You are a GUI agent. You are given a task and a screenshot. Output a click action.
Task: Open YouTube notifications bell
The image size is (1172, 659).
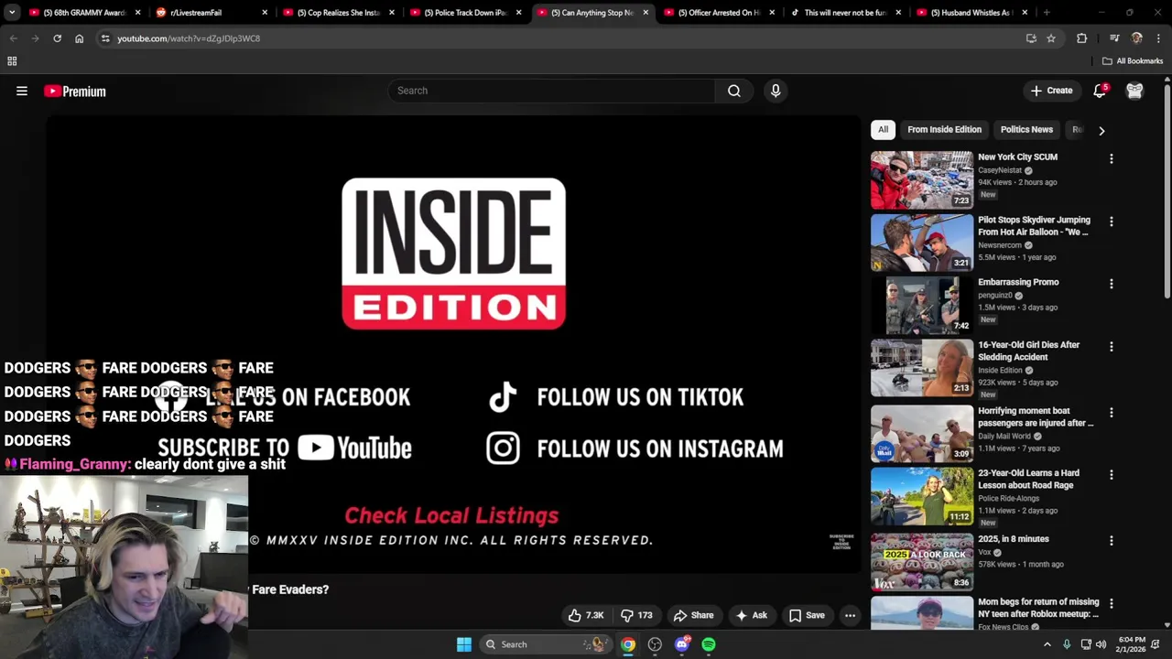[1100, 91]
